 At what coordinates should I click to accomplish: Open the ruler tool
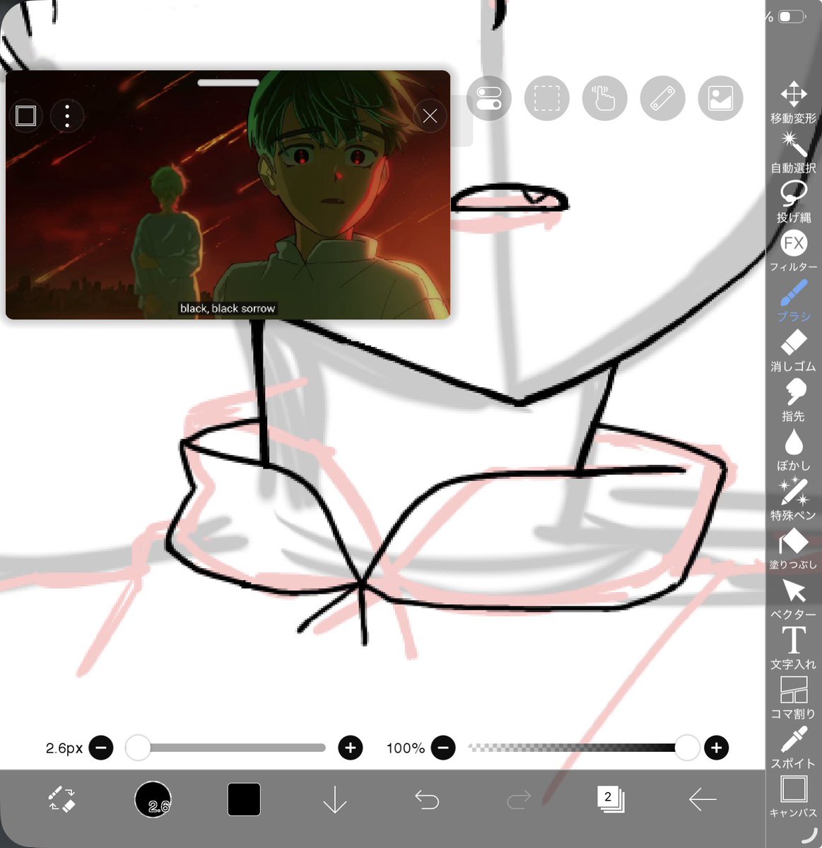tap(662, 98)
